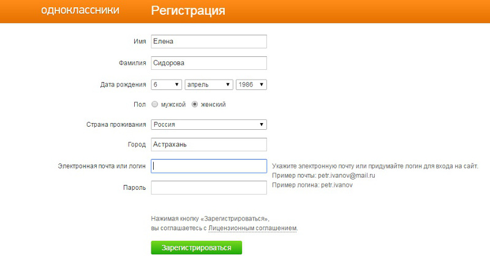Click the одноклассники logo in header
The height and width of the screenshot is (256, 490).
coord(80,10)
